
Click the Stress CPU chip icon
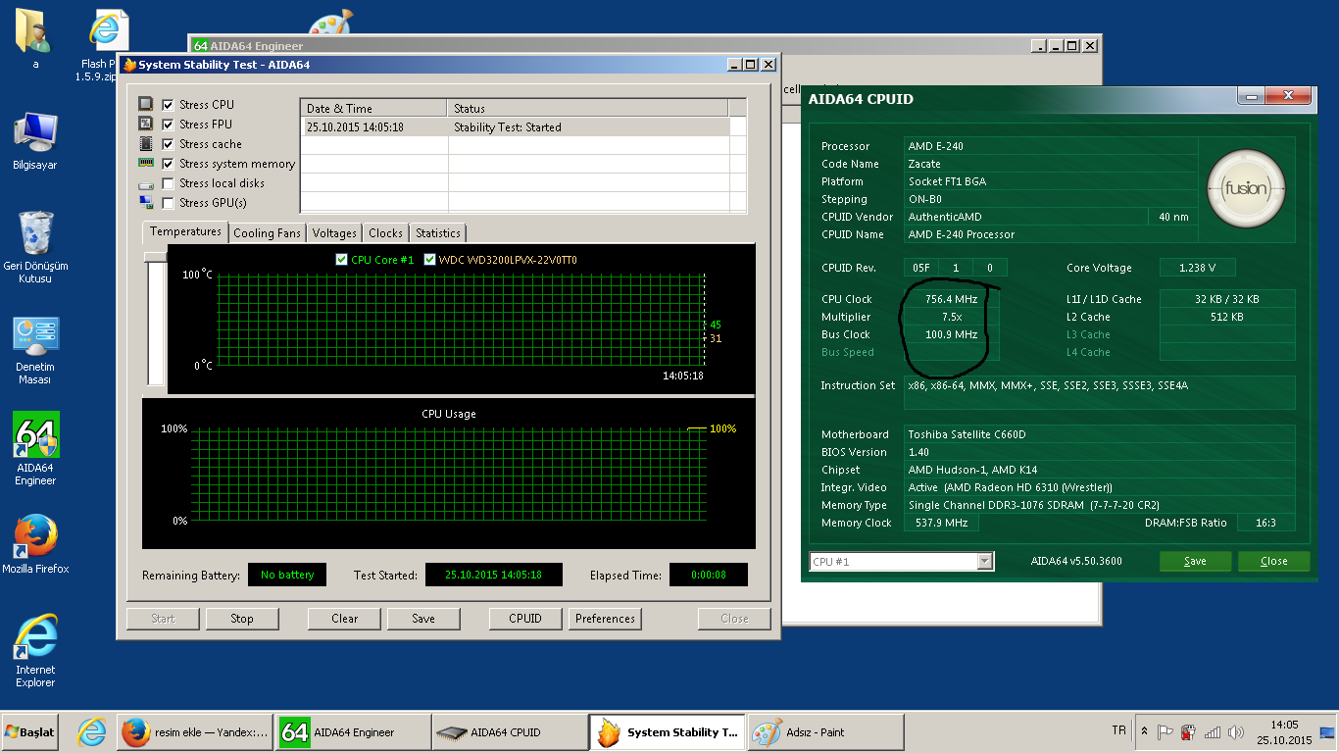pyautogui.click(x=146, y=104)
